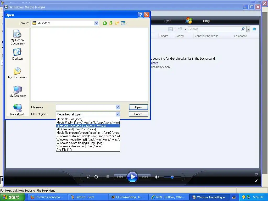
Task: Select Media Playlist file type
Action: (x=88, y=122)
